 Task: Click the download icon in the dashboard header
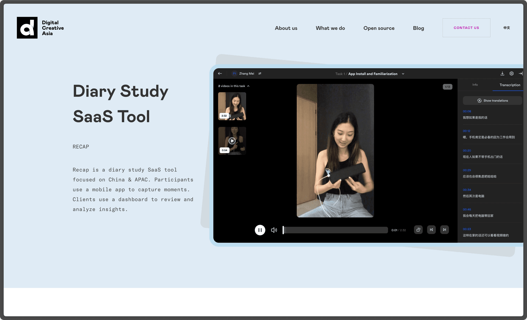tap(502, 73)
